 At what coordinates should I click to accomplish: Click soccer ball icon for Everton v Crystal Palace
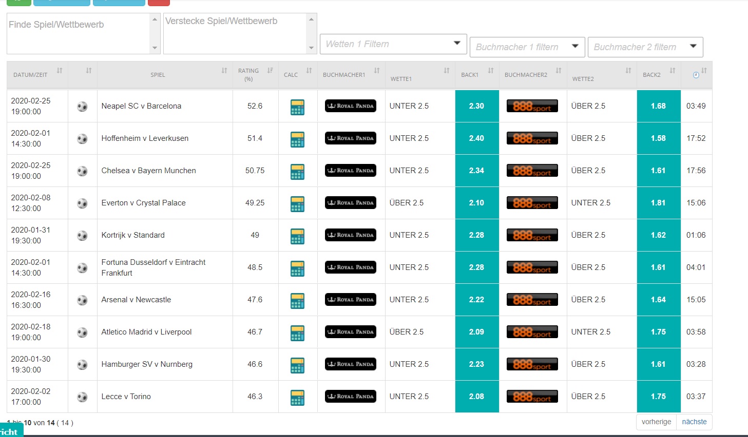tap(82, 203)
